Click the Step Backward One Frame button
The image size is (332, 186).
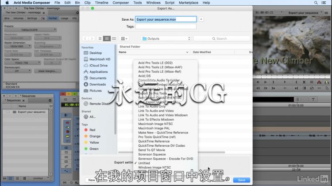[x=258, y=82]
